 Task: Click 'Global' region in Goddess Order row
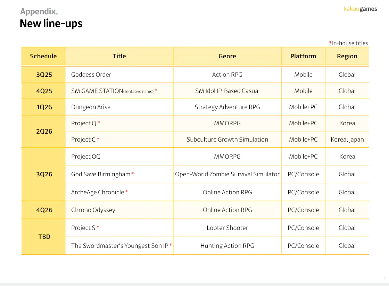pos(347,75)
